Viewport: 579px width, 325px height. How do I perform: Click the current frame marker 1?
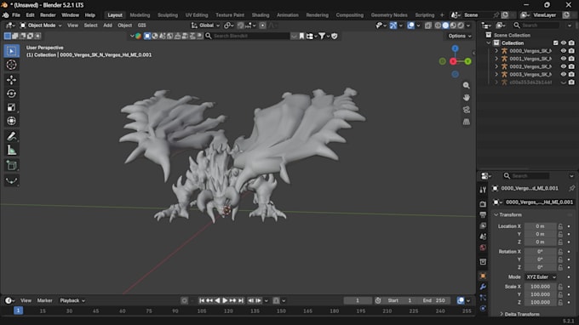(18, 311)
